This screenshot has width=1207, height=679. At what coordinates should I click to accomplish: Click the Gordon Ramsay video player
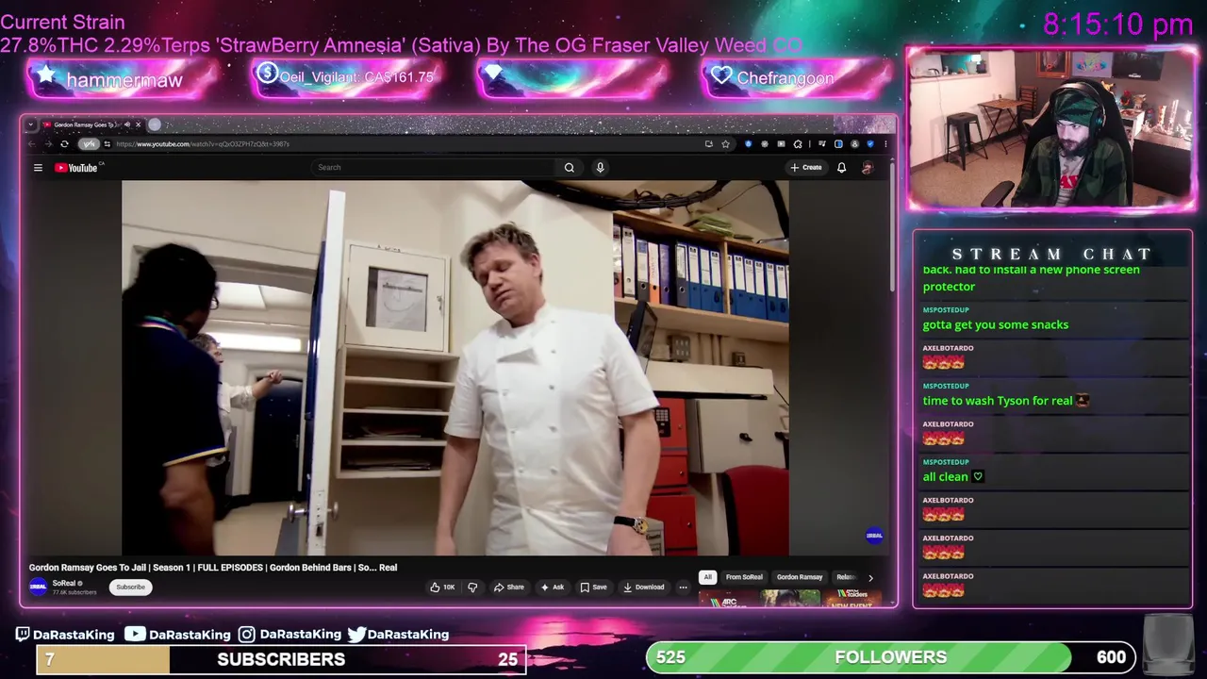(x=455, y=368)
